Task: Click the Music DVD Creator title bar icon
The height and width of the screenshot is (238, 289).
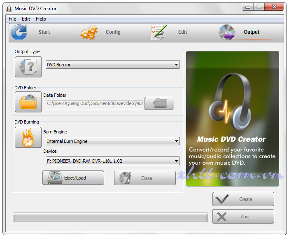Action: [x=9, y=9]
